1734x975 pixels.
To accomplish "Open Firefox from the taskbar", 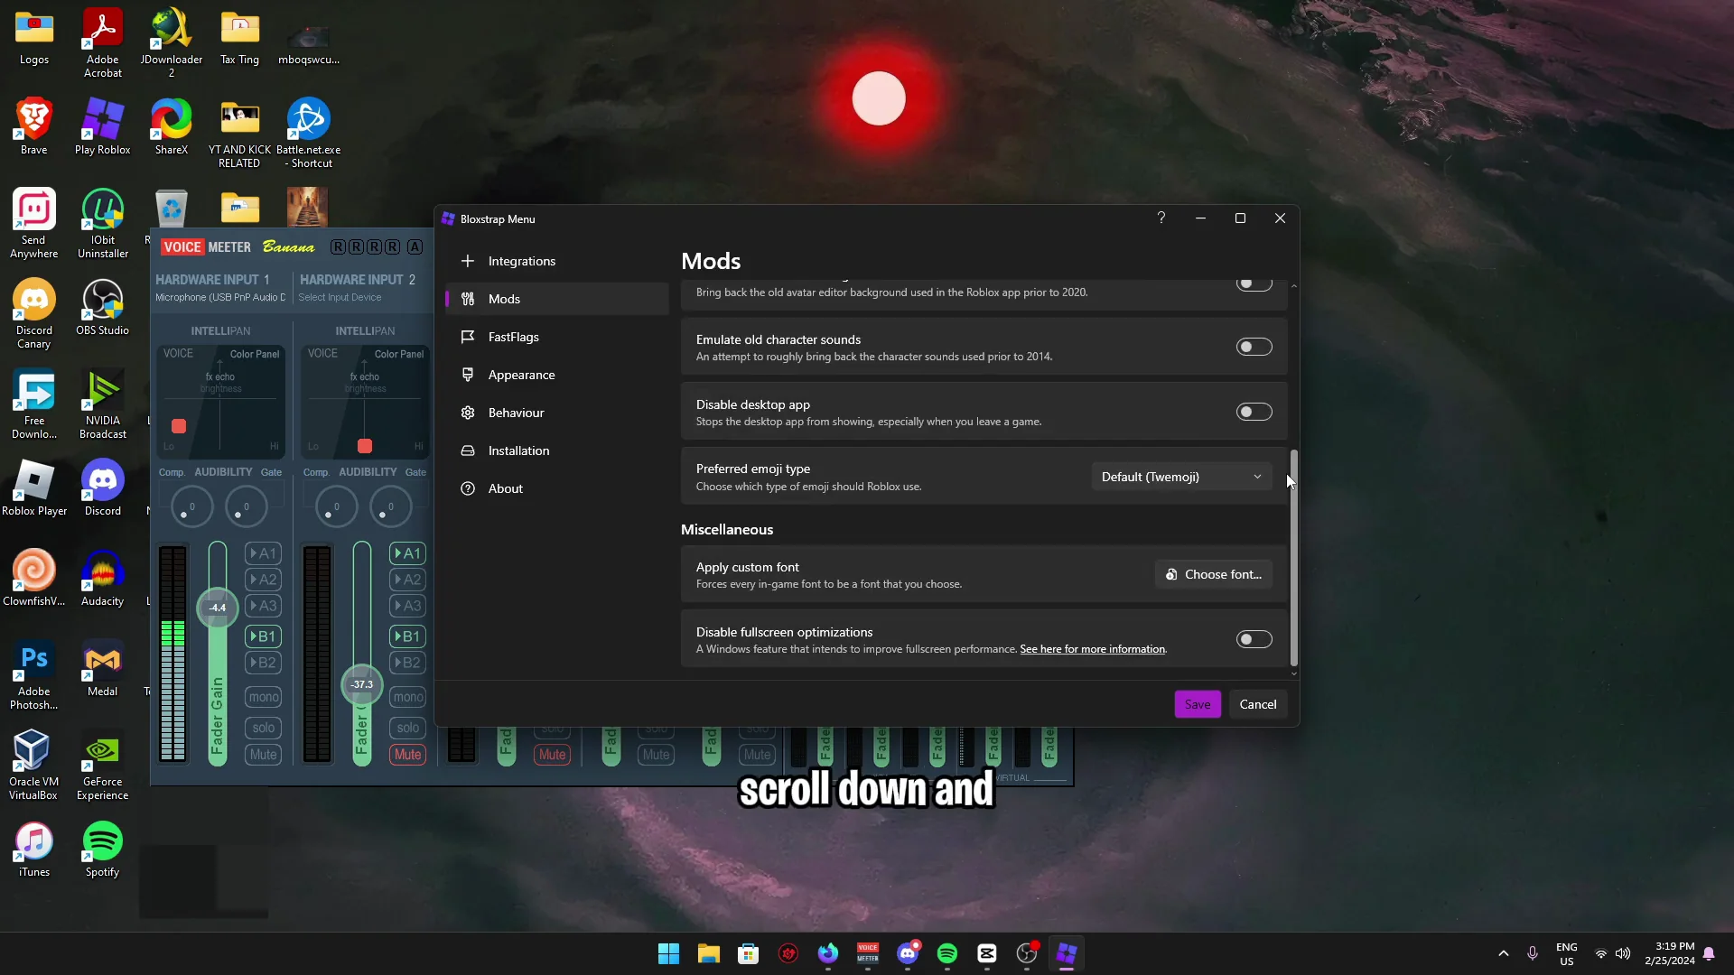I will coord(828,953).
